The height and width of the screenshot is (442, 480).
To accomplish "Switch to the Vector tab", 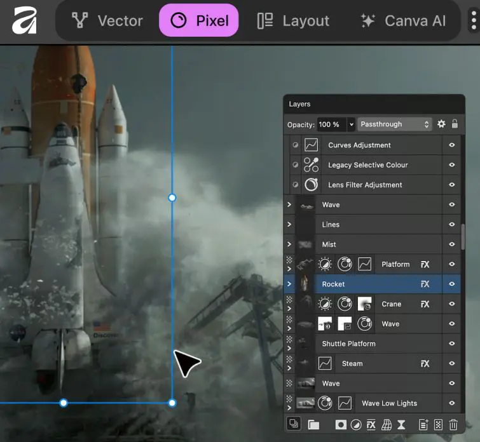I will coord(107,20).
